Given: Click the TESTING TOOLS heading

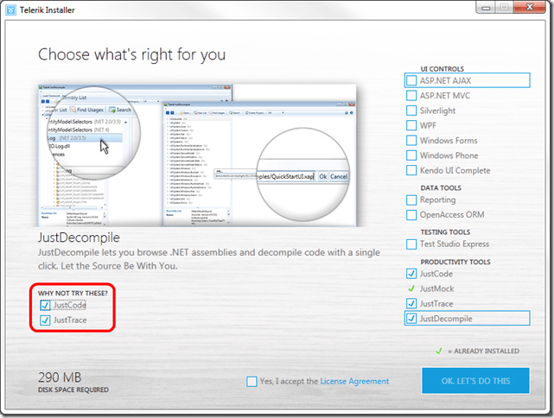Looking at the screenshot, I should point(445,232).
